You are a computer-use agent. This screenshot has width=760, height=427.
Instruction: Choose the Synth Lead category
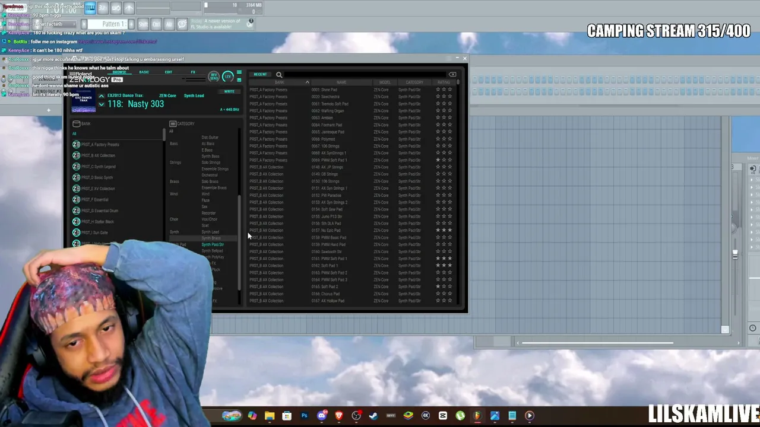point(210,232)
